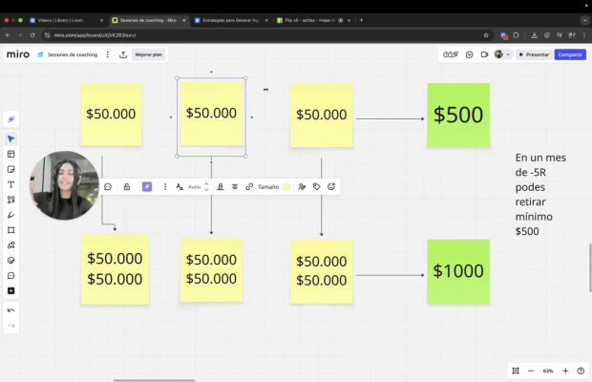Select the Frame tool in left toolbar
Image resolution: width=592 pixels, height=382 pixels.
(11, 230)
